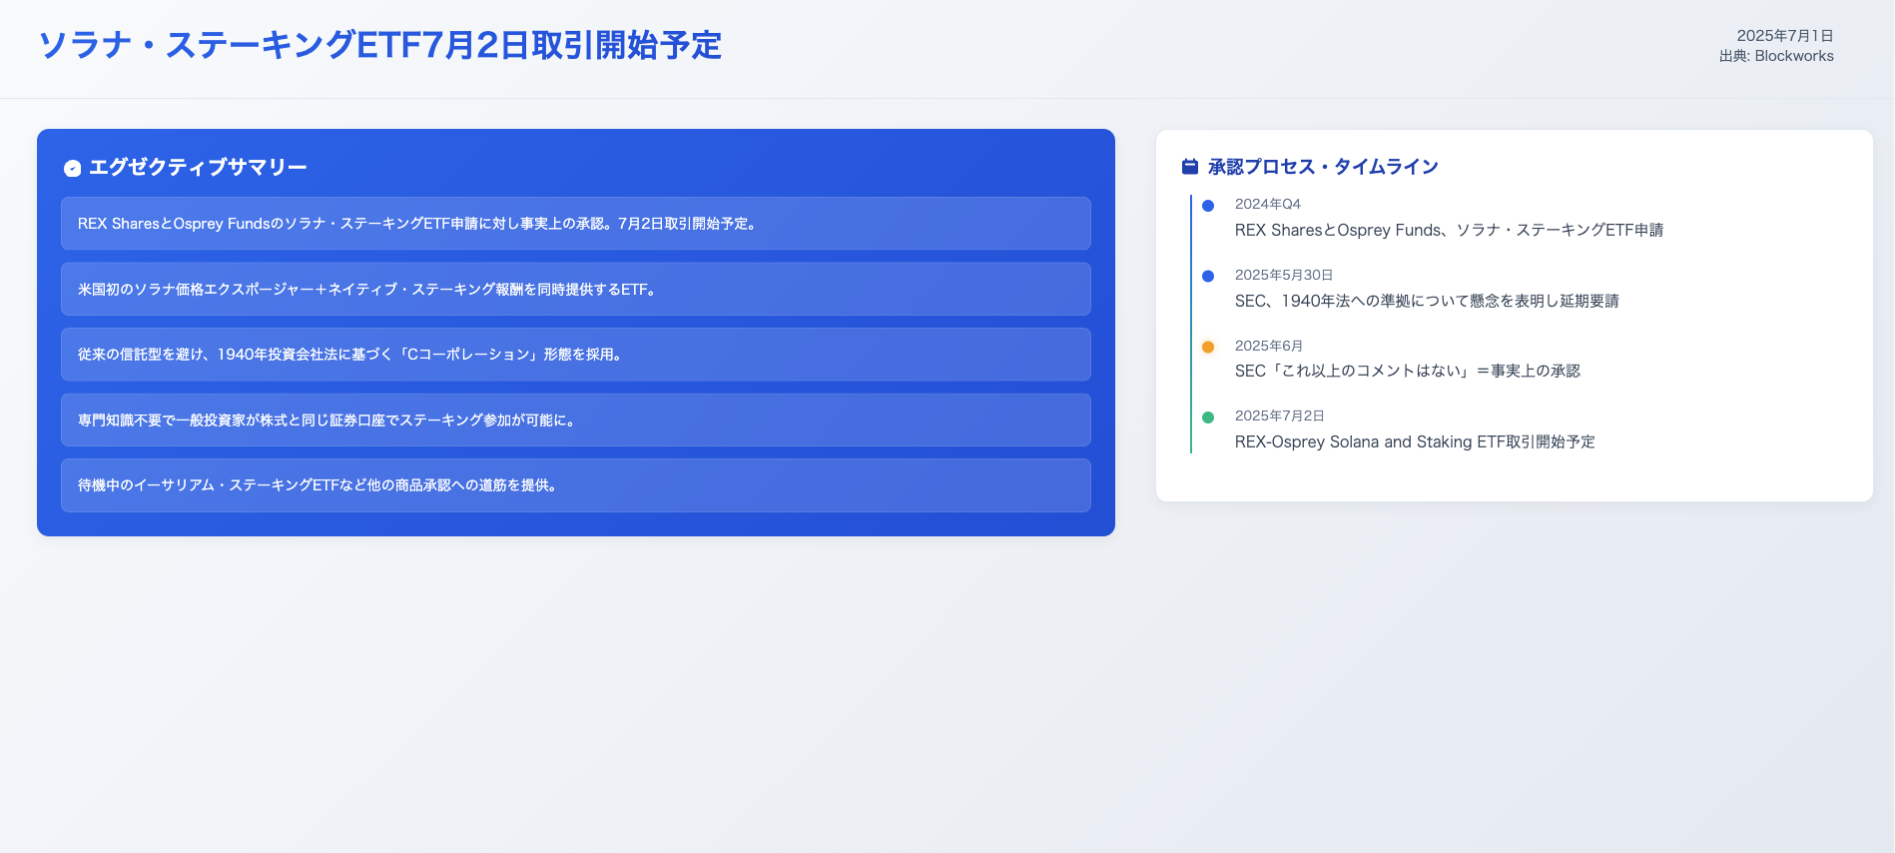Click the timeline date label 2025年5月30日
Viewport: 1895px width, 853px height.
[x=1284, y=275]
